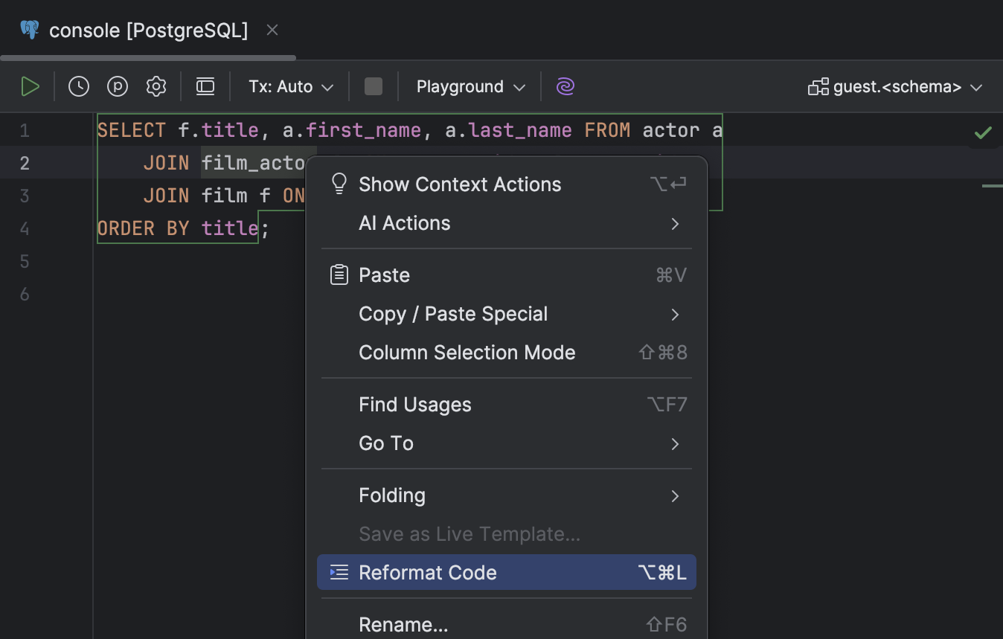Open the Tx: Auto transaction dropdown
This screenshot has height=639, width=1003.
[289, 86]
